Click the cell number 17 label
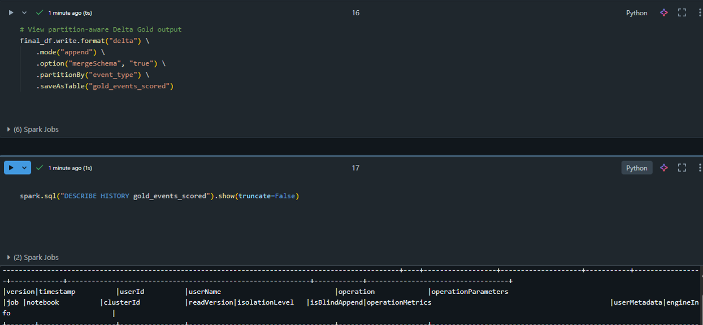Image resolution: width=703 pixels, height=325 pixels. click(355, 168)
